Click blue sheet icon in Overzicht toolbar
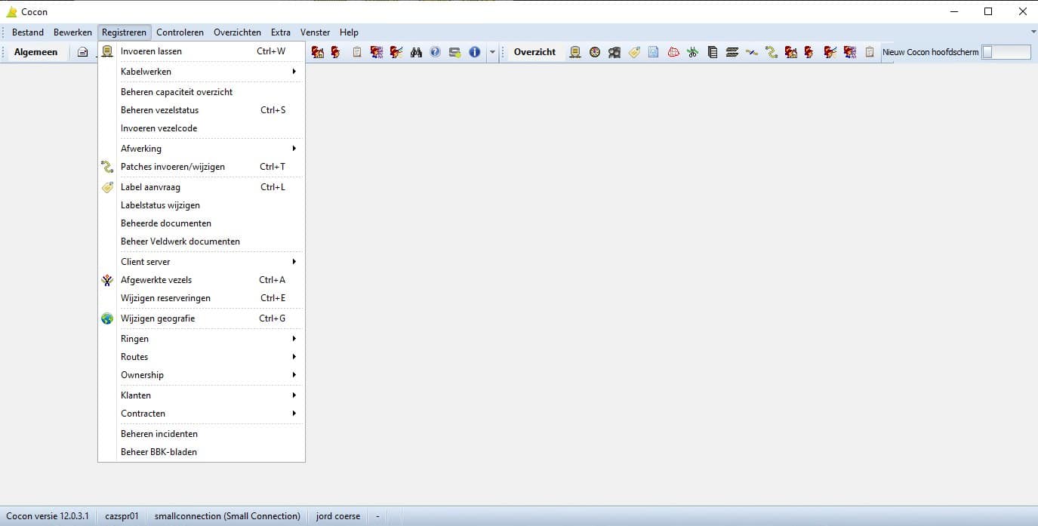 click(x=654, y=52)
